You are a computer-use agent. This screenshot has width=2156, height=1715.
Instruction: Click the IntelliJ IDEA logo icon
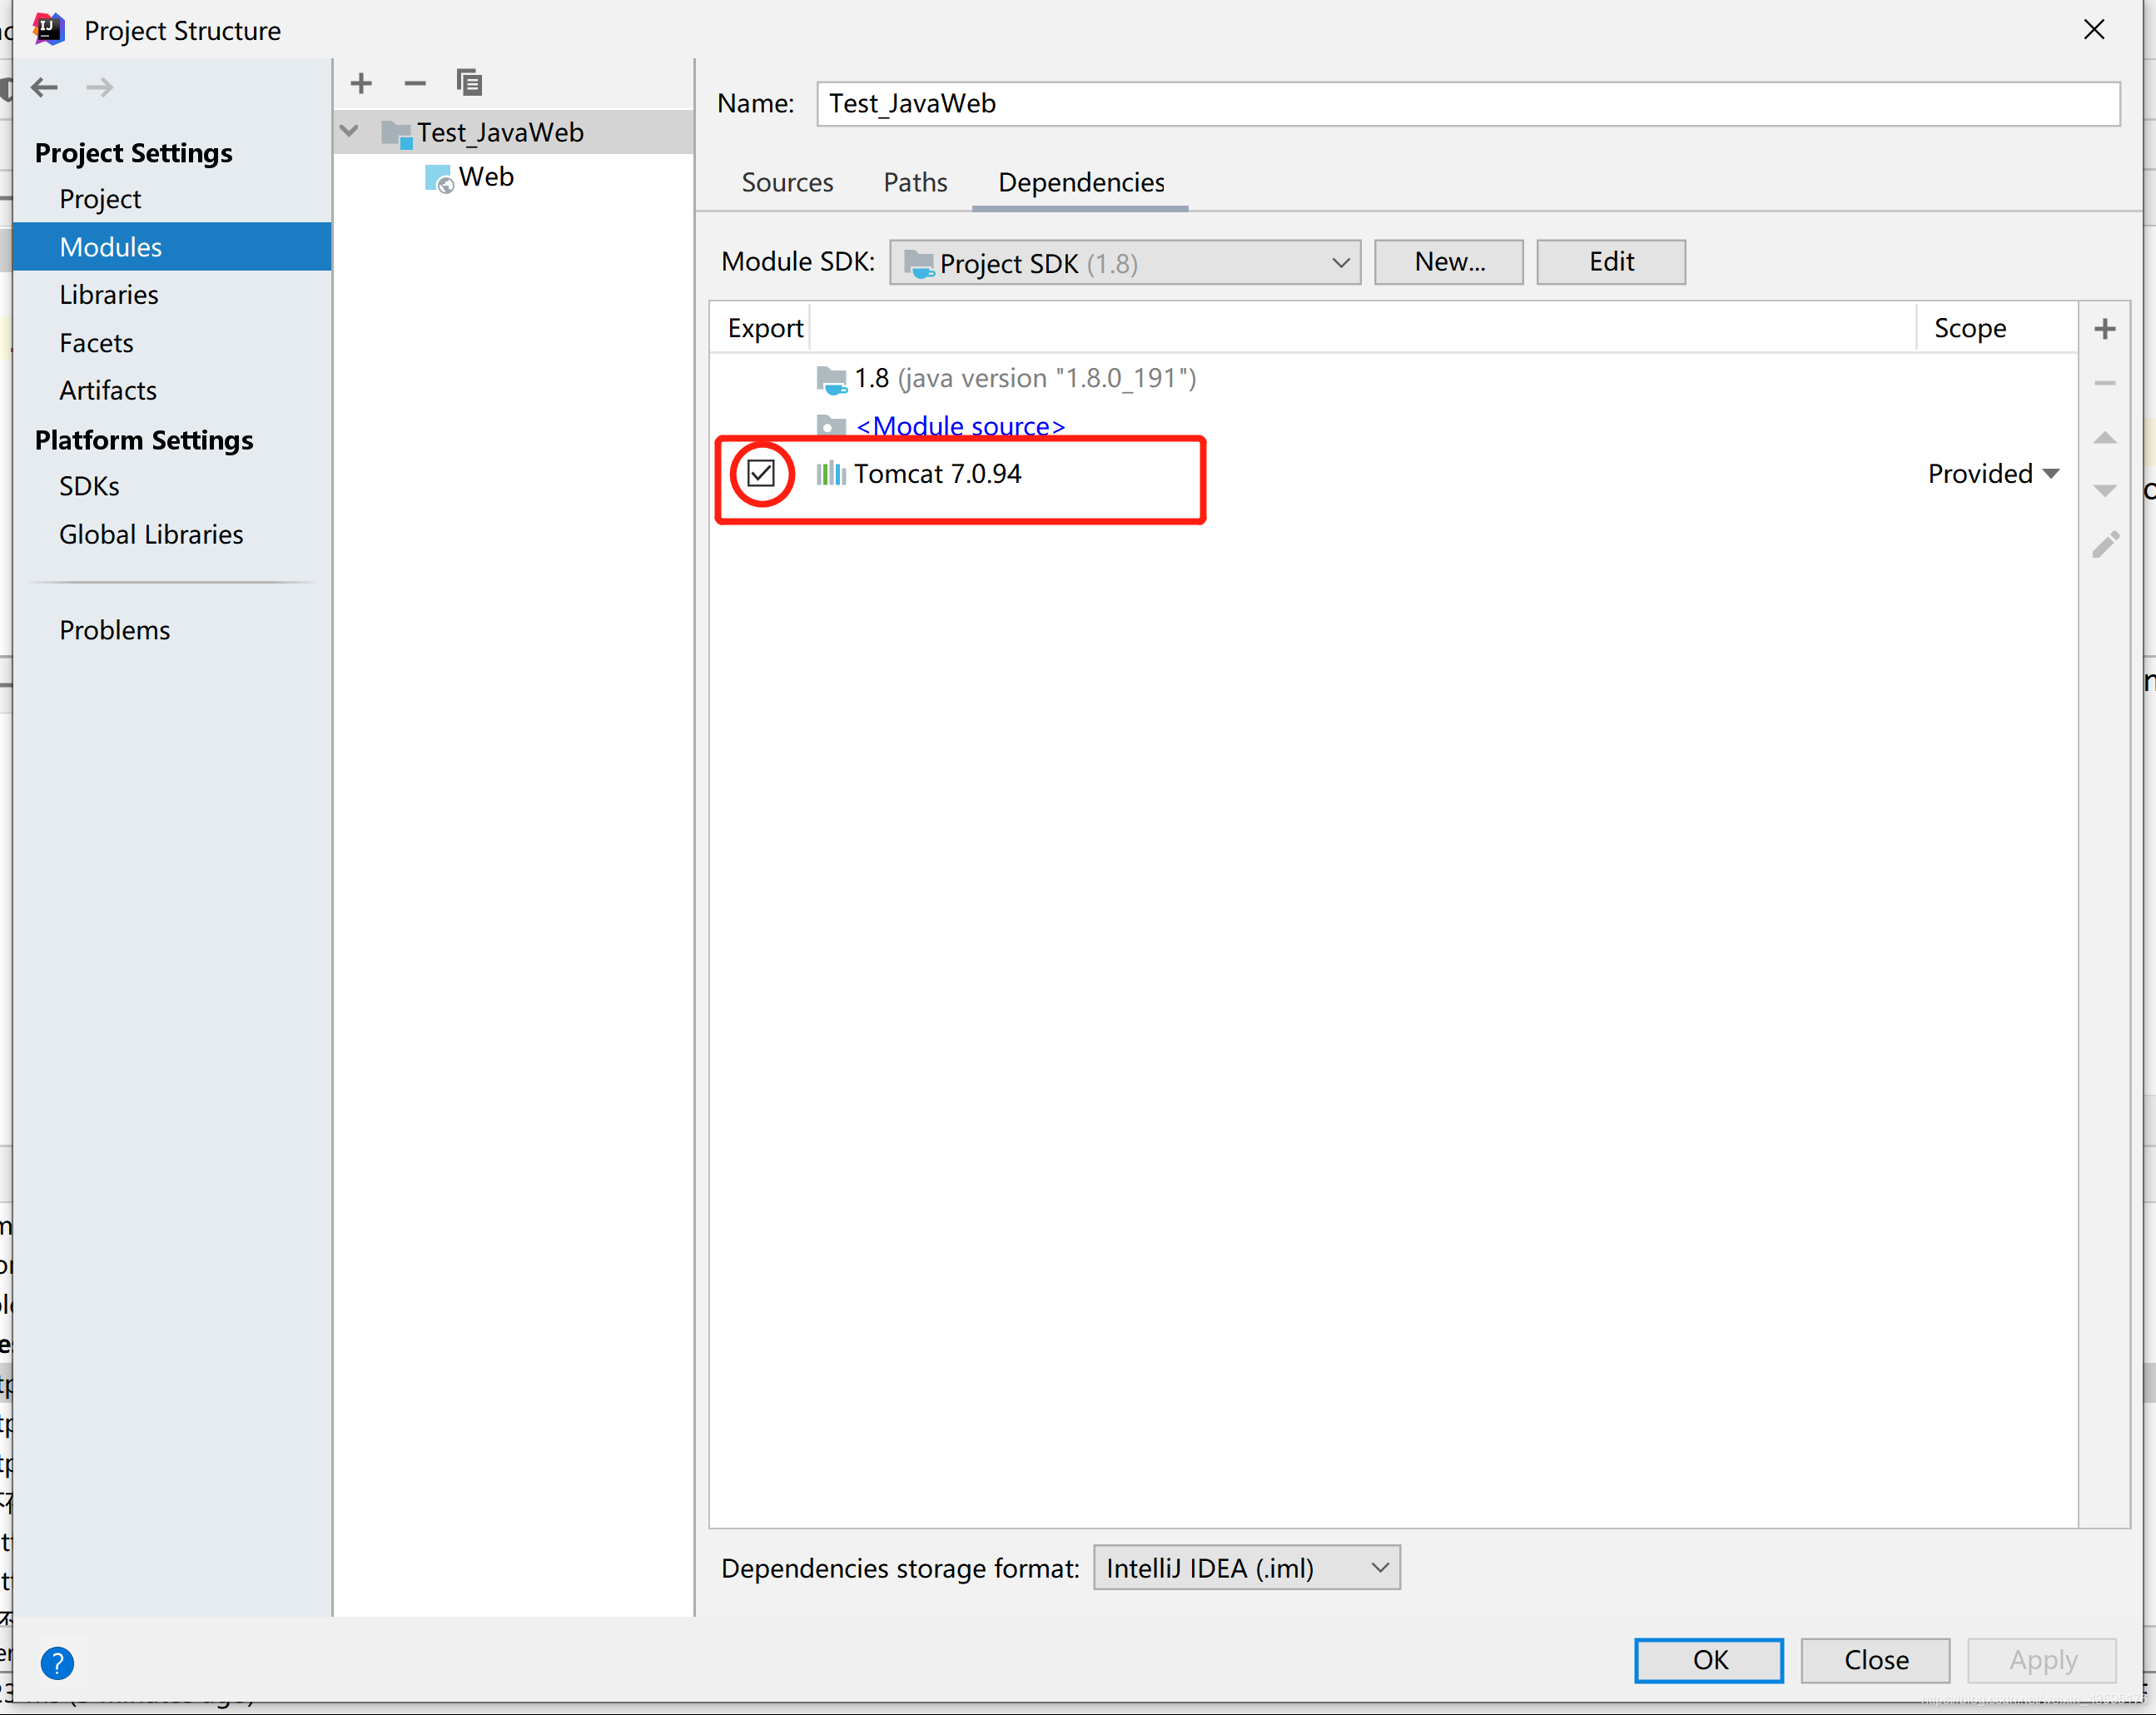48,29
